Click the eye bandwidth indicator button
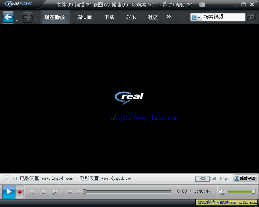This screenshot has width=259, height=207. (x=203, y=178)
